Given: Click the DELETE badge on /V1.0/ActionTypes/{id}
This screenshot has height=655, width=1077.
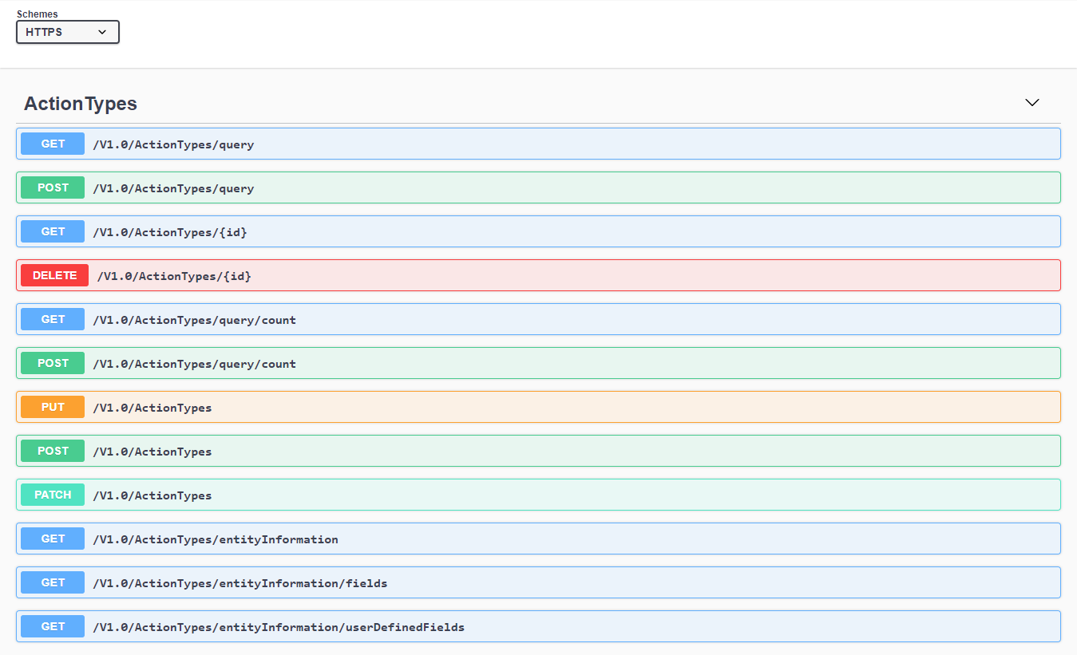Looking at the screenshot, I should click(54, 275).
